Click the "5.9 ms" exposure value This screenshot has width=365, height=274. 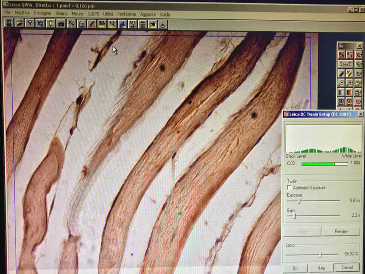(355, 200)
